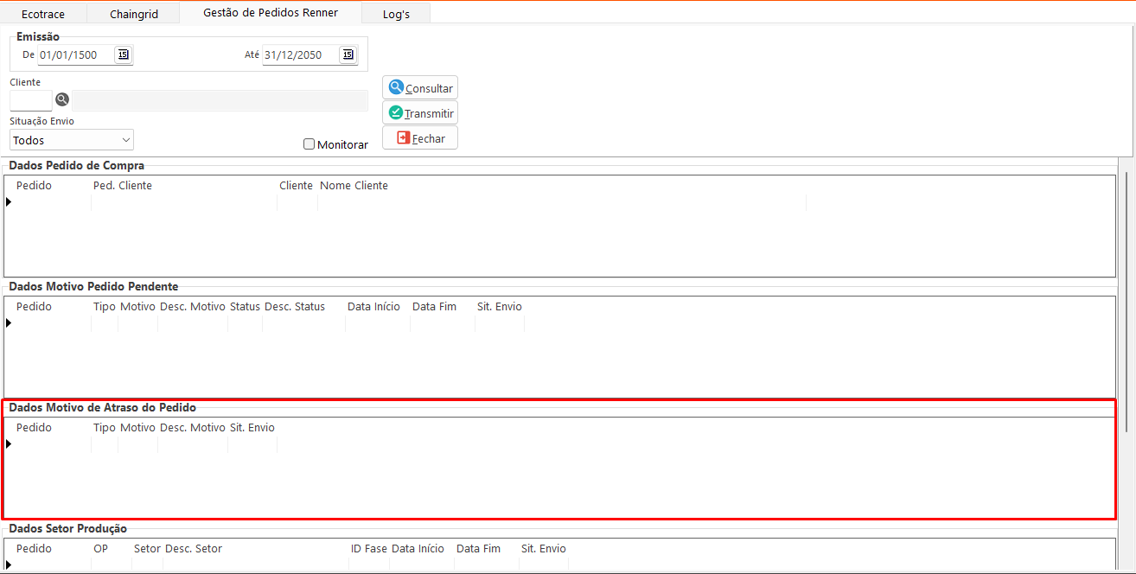Open calendar picker for the De date
Image resolution: width=1136 pixels, height=574 pixels.
(x=123, y=54)
